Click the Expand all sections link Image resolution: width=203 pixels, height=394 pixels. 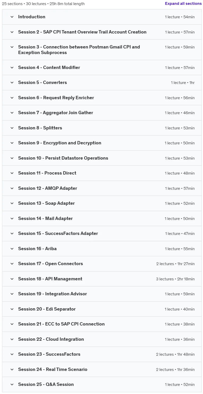183,4
